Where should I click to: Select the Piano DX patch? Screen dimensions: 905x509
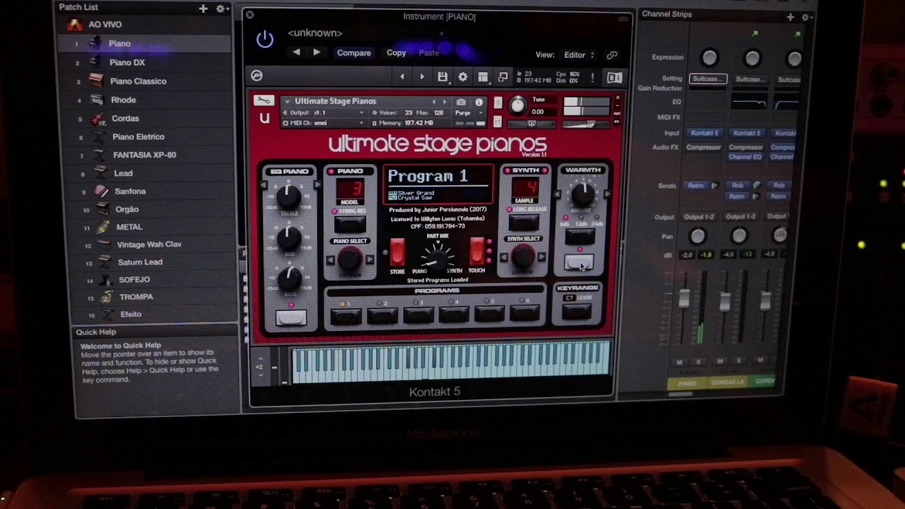tap(127, 62)
